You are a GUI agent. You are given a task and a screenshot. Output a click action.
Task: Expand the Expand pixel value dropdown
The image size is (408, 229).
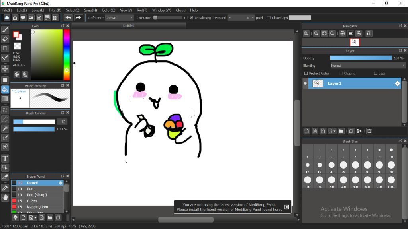coord(230,18)
